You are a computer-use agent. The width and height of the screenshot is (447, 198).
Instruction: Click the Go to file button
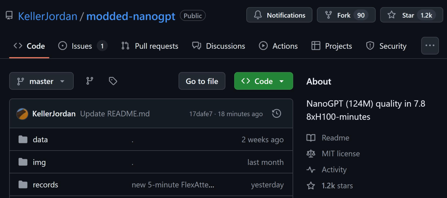202,81
